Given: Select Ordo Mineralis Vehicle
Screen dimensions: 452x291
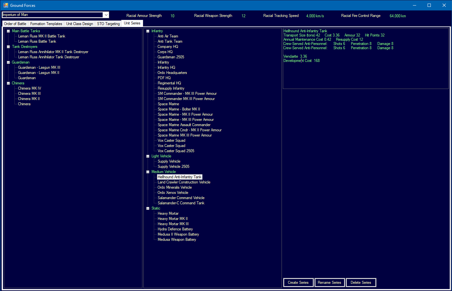Looking at the screenshot, I should tap(175, 187).
